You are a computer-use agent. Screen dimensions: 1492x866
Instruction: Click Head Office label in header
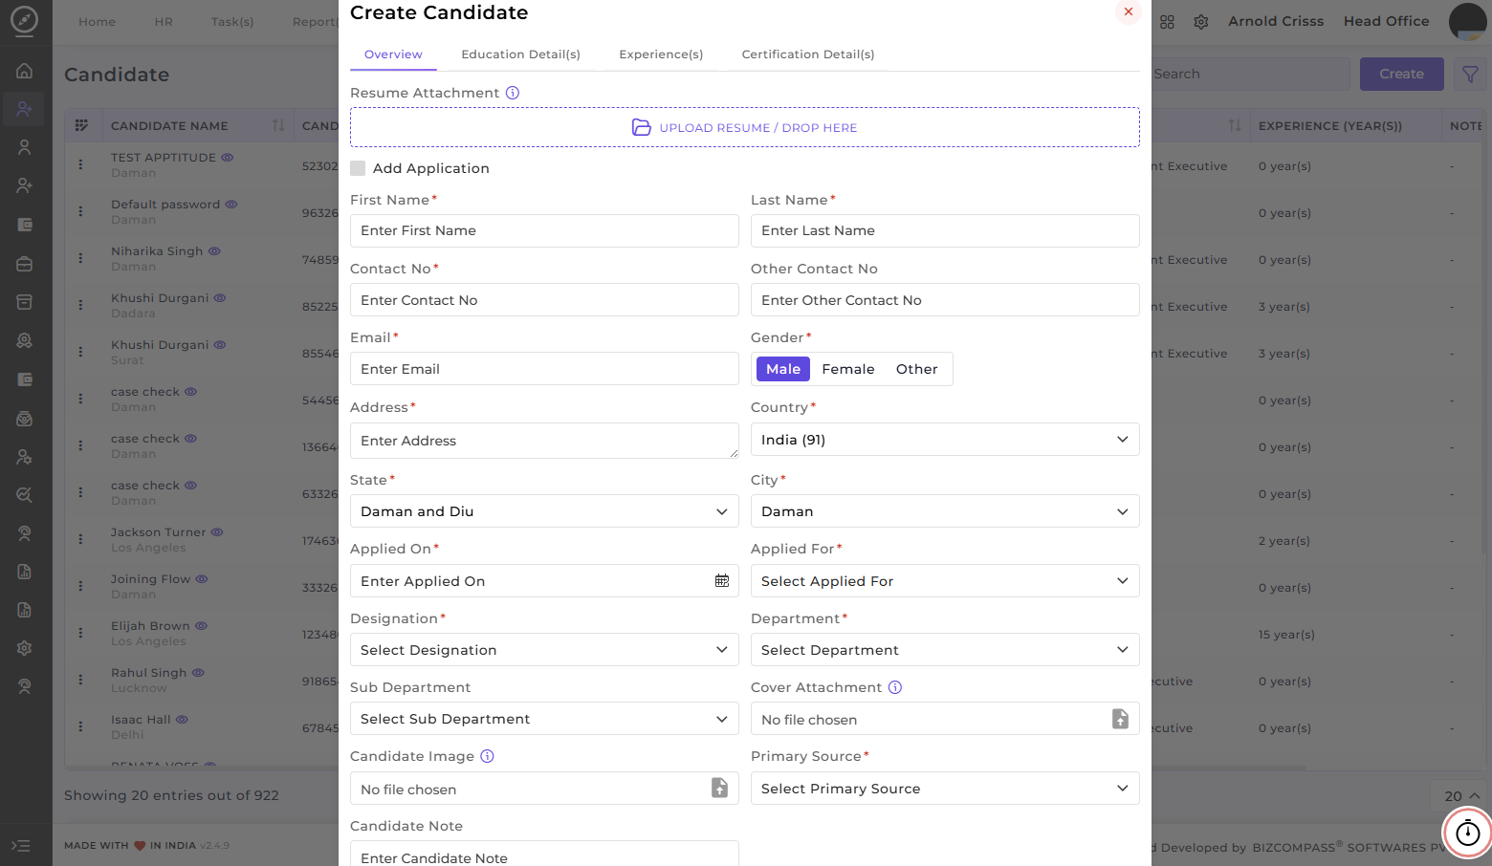click(1386, 21)
